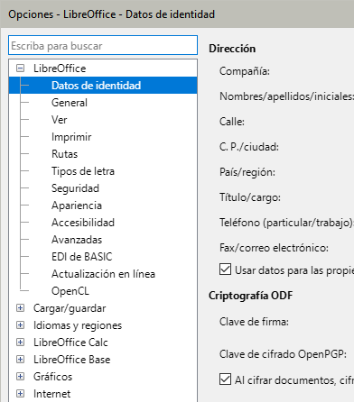Click the Nombres/apellidos/iniciales label
Viewport: 354px width, 402px height.
click(286, 96)
